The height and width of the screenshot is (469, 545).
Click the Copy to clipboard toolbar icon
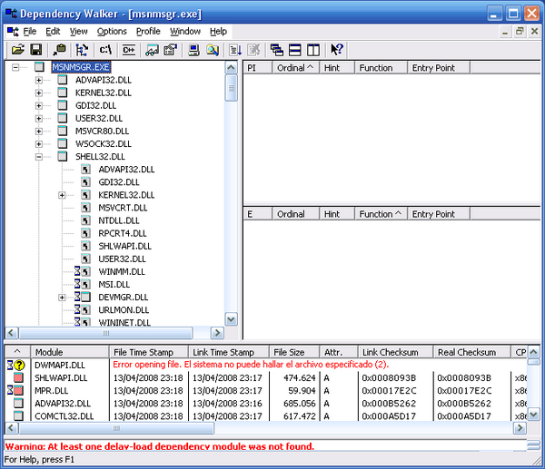(59, 50)
